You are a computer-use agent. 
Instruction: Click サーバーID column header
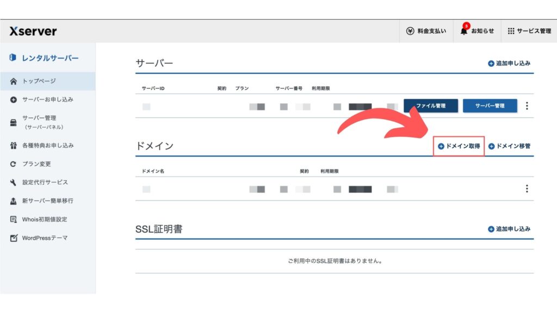coord(153,89)
